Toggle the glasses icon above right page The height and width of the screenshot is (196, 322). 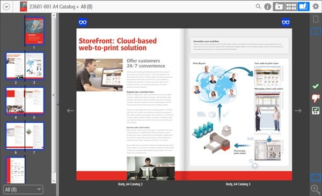[286, 22]
